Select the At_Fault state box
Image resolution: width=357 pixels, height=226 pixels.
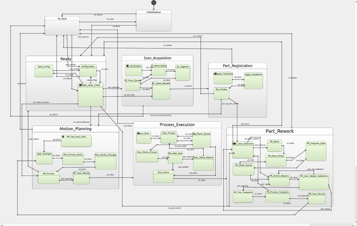pos(62,26)
